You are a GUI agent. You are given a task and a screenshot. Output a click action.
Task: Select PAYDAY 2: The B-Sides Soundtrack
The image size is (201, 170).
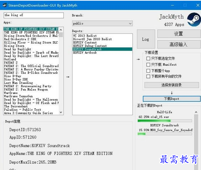[x=31, y=73]
